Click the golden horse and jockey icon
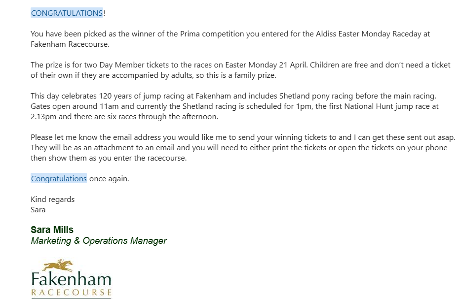Viewport: 460px width, 299px height. point(58,265)
